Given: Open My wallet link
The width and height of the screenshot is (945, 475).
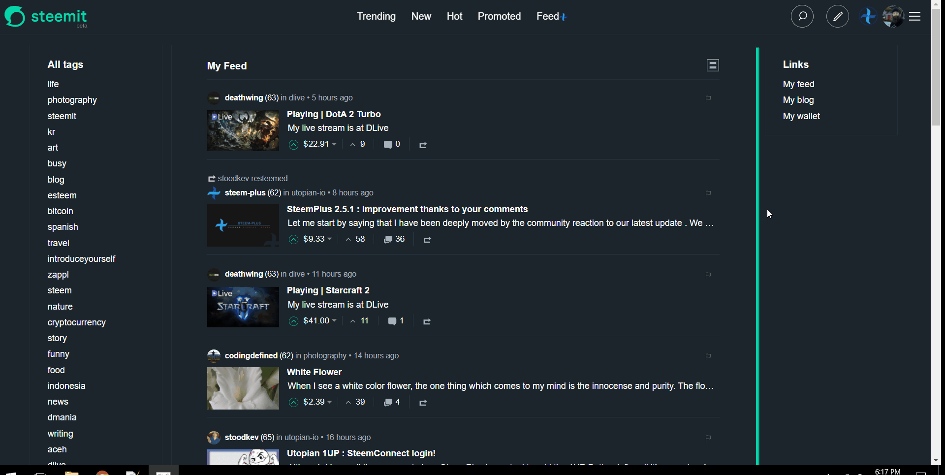Looking at the screenshot, I should [x=801, y=116].
